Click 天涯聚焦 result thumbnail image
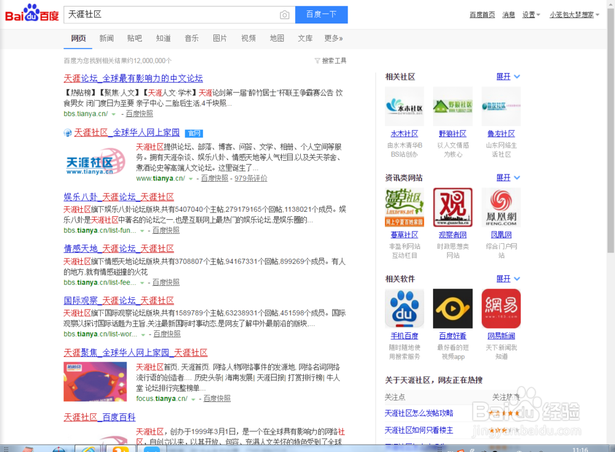Viewport: 615px width, 452px height. coord(95,381)
